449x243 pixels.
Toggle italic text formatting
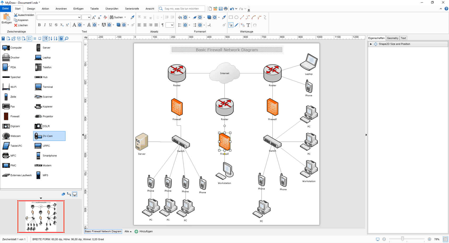tap(45, 25)
